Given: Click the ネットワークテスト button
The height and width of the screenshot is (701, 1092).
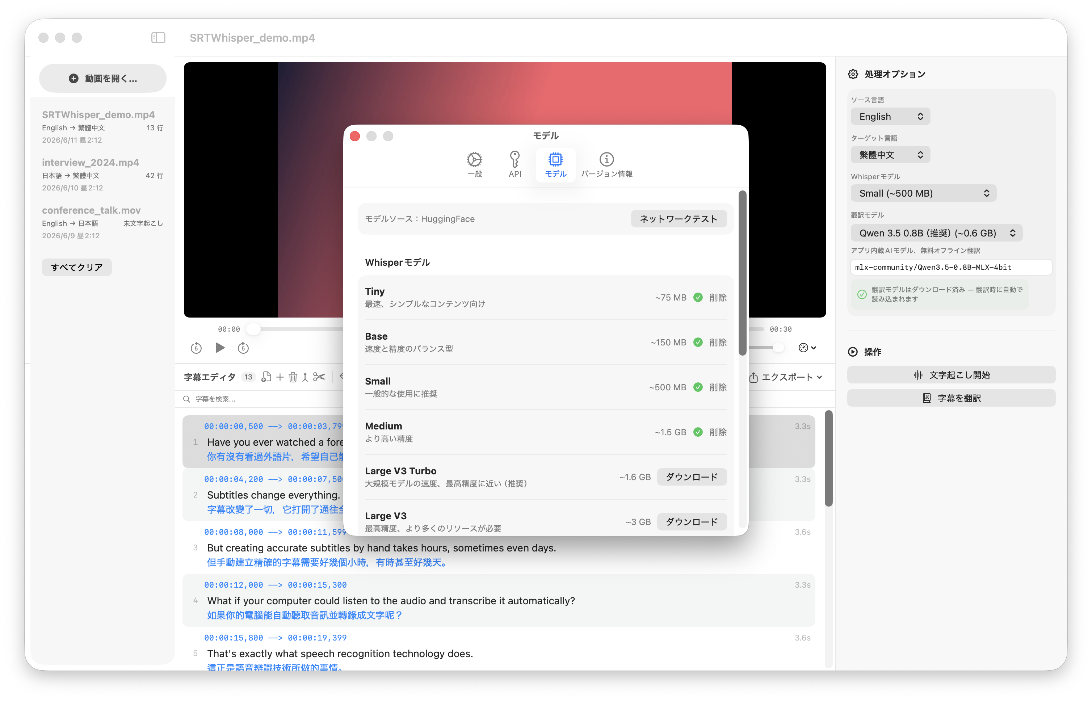Looking at the screenshot, I should click(x=678, y=219).
